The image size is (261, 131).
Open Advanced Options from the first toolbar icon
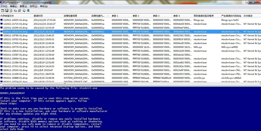[2, 11]
